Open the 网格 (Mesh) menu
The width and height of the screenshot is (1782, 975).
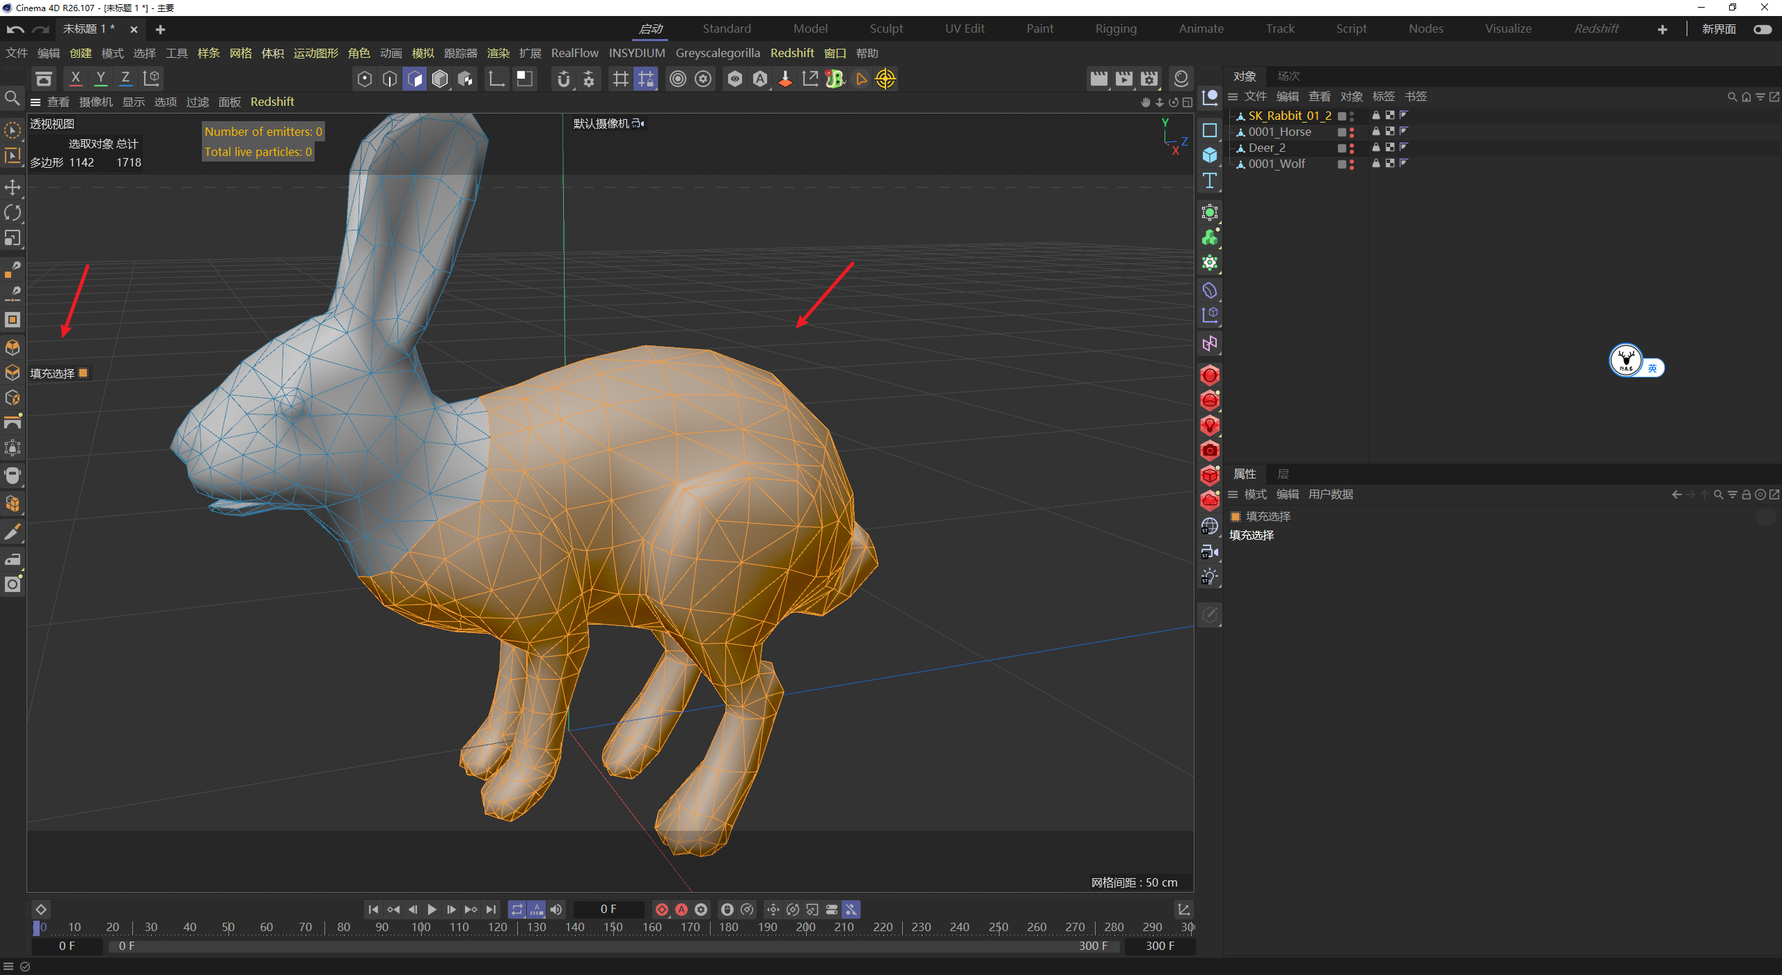tap(240, 54)
